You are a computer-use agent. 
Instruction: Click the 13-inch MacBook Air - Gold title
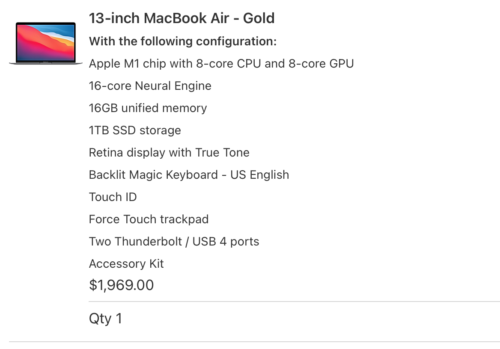coord(182,18)
